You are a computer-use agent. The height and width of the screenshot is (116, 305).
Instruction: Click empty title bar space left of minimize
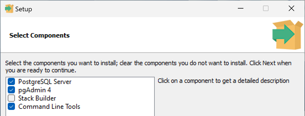pyautogui.click(x=138, y=9)
